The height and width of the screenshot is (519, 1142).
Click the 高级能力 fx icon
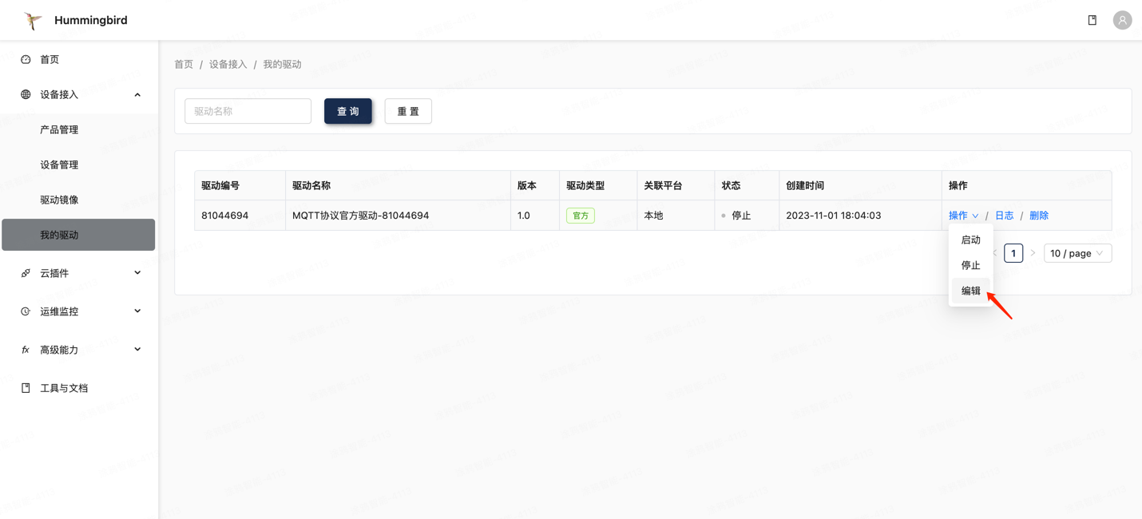(24, 349)
